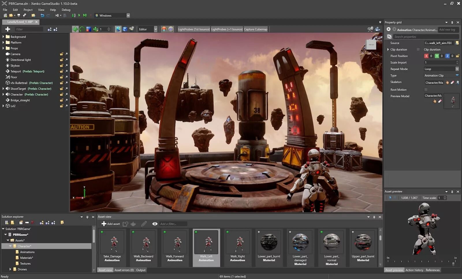Viewport: 462px width, 279px height.
Task: Switch to the Asset errors (0) tab
Action: point(124,270)
